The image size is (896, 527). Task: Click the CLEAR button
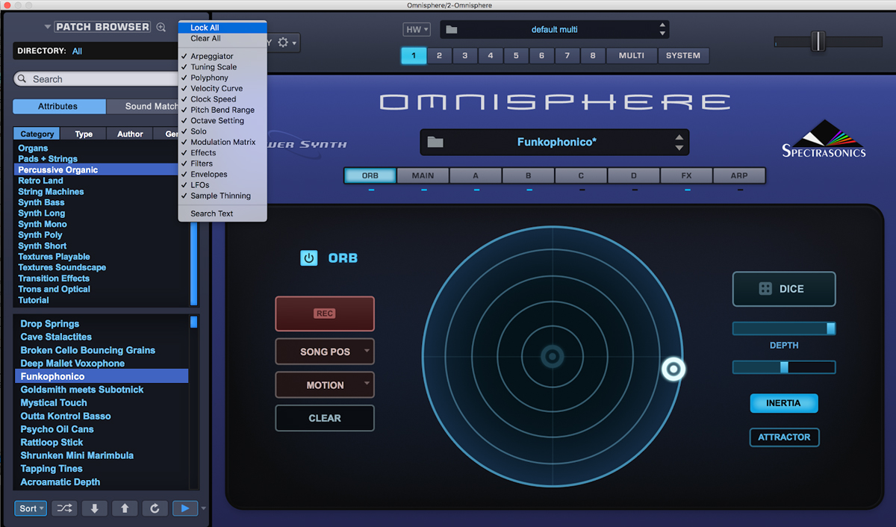325,418
